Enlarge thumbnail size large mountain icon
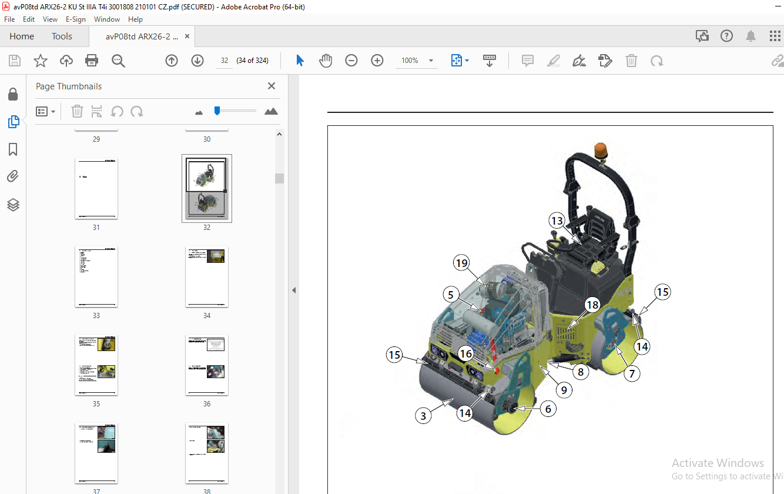This screenshot has width=784, height=494. tap(271, 111)
